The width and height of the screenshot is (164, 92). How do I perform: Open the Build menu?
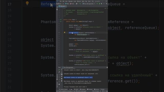point(83,1)
